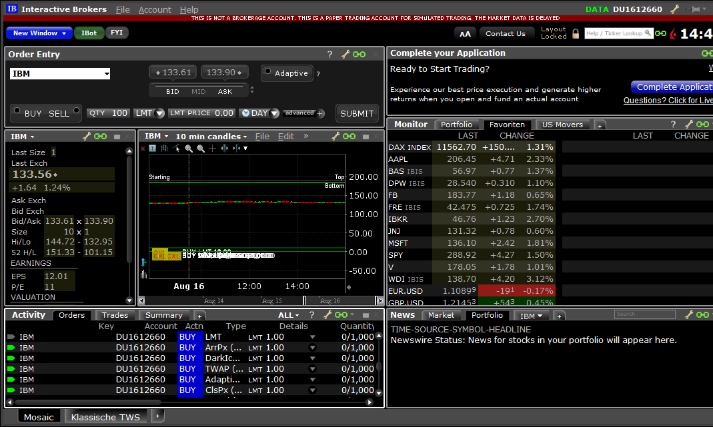This screenshot has height=427, width=713.
Task: Select the trendline drawing tool in chart
Action: coord(177,148)
